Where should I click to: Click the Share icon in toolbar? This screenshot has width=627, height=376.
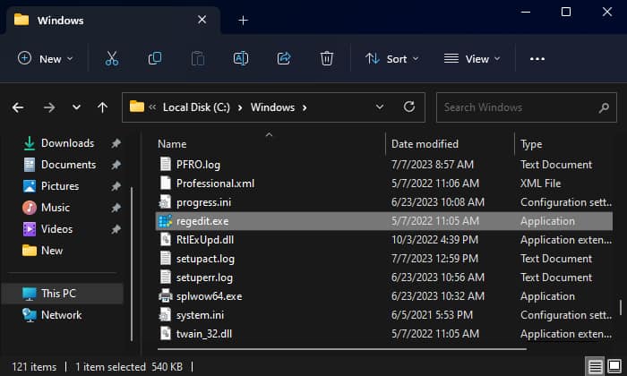pyautogui.click(x=284, y=59)
